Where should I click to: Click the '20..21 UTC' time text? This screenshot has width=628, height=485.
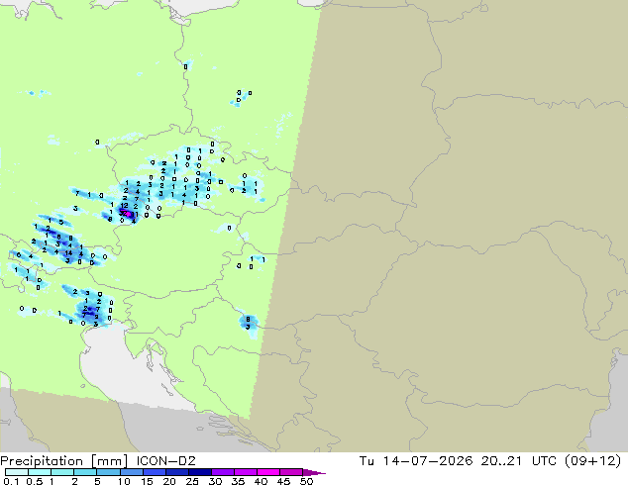pyautogui.click(x=519, y=461)
